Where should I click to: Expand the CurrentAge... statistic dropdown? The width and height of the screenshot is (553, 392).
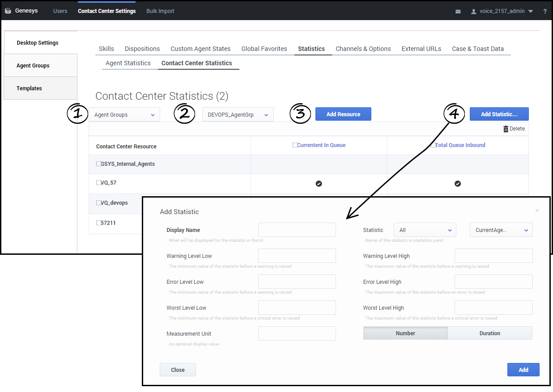[501, 230]
